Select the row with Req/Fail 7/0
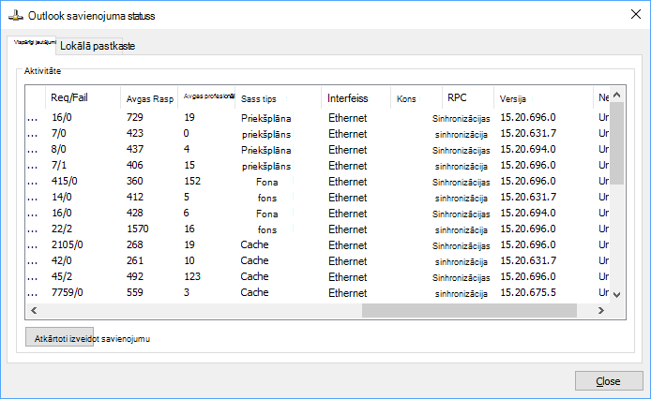Image resolution: width=651 pixels, height=399 pixels. [x=318, y=134]
